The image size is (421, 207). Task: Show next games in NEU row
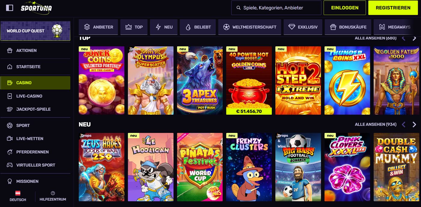point(414,125)
